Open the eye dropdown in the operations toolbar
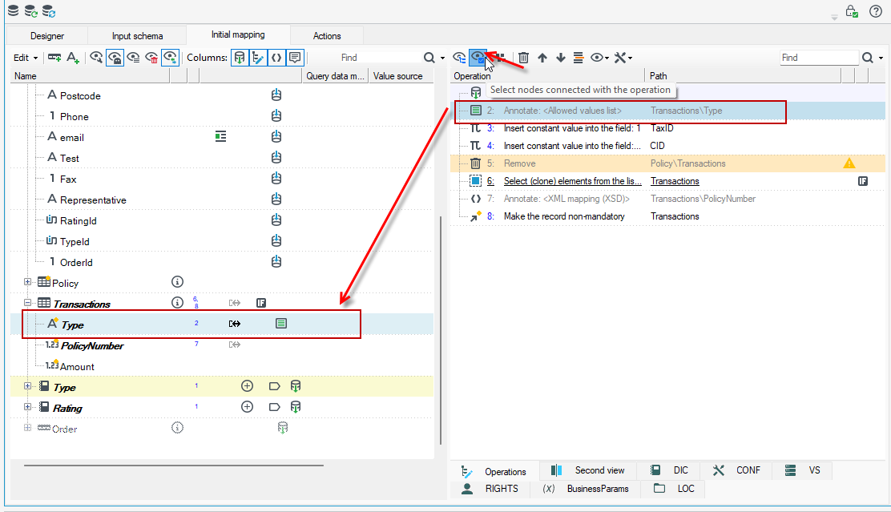The width and height of the screenshot is (891, 512). [599, 58]
